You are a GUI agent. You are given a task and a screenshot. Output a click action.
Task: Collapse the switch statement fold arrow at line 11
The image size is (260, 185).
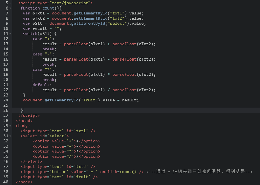pyautogui.click(x=10, y=34)
